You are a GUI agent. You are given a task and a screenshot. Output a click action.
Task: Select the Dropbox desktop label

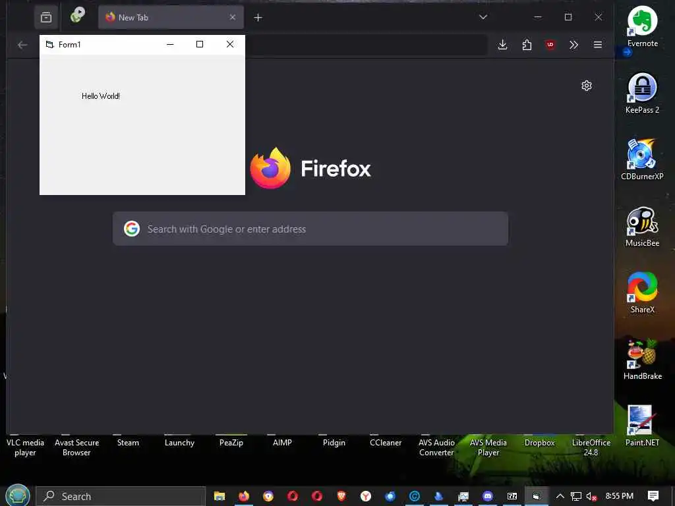point(539,443)
